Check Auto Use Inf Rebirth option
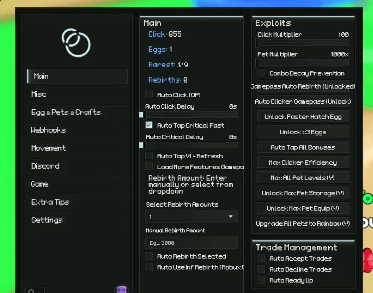The height and width of the screenshot is (293, 373). point(149,267)
